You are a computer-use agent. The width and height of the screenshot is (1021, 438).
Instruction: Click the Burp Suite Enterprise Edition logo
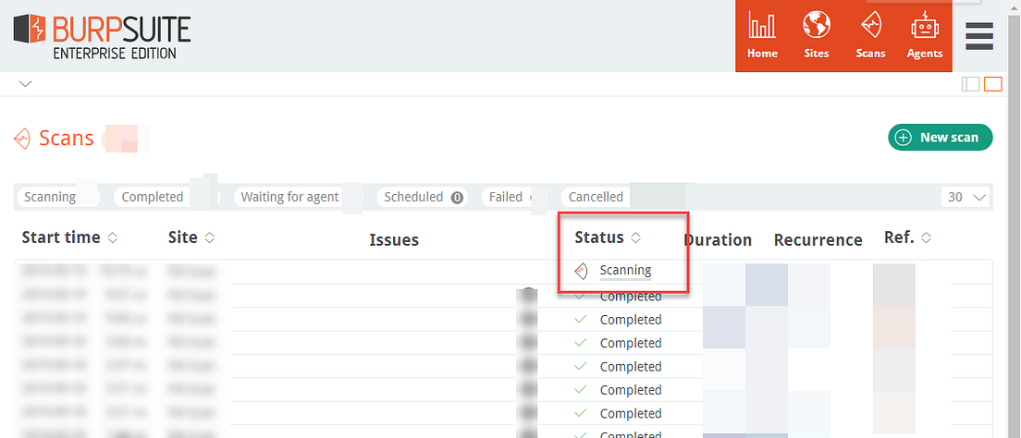coord(103,36)
